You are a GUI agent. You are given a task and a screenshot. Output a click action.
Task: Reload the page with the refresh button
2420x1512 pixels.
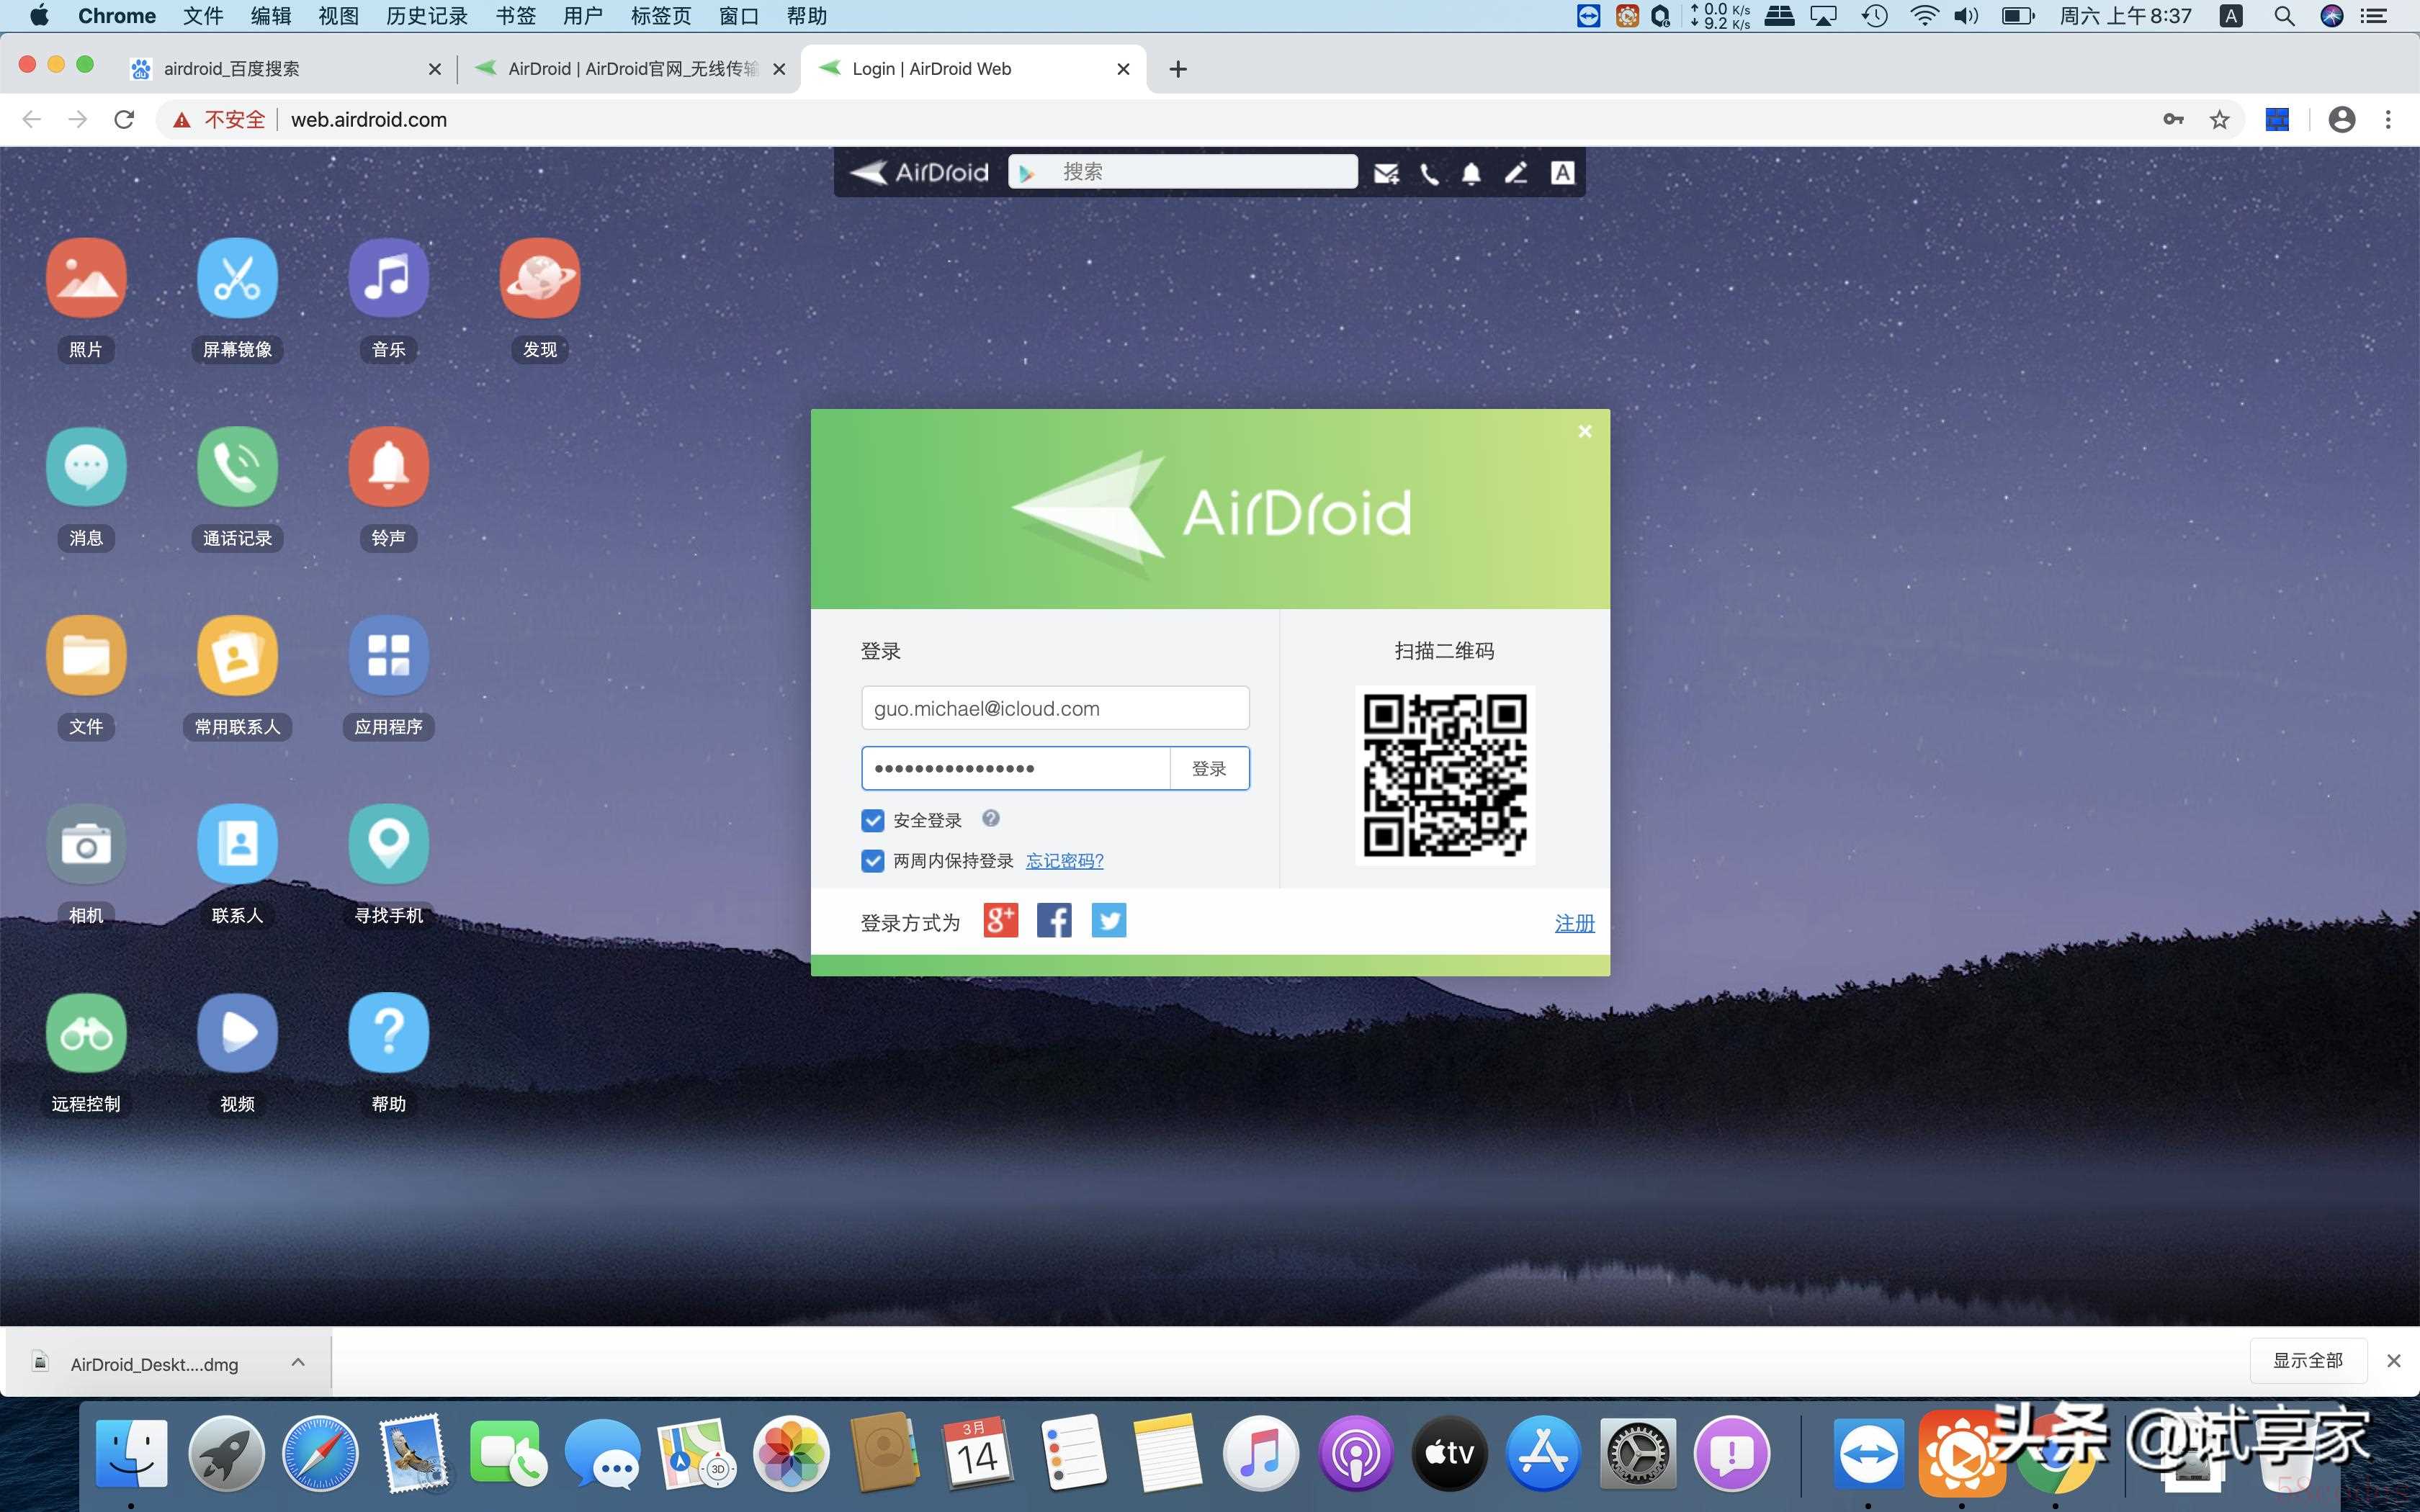point(124,119)
